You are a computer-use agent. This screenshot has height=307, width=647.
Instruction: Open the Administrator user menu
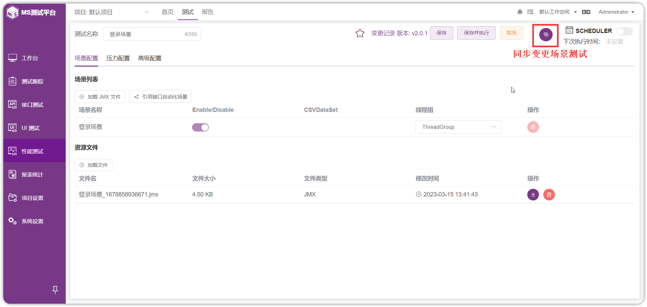pos(616,12)
